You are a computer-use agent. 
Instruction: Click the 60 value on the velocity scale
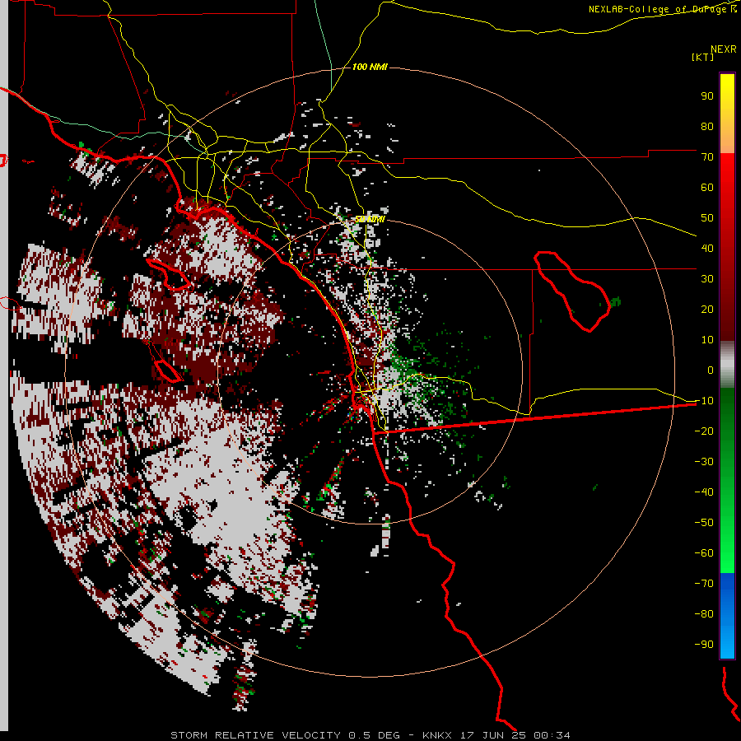click(x=707, y=187)
